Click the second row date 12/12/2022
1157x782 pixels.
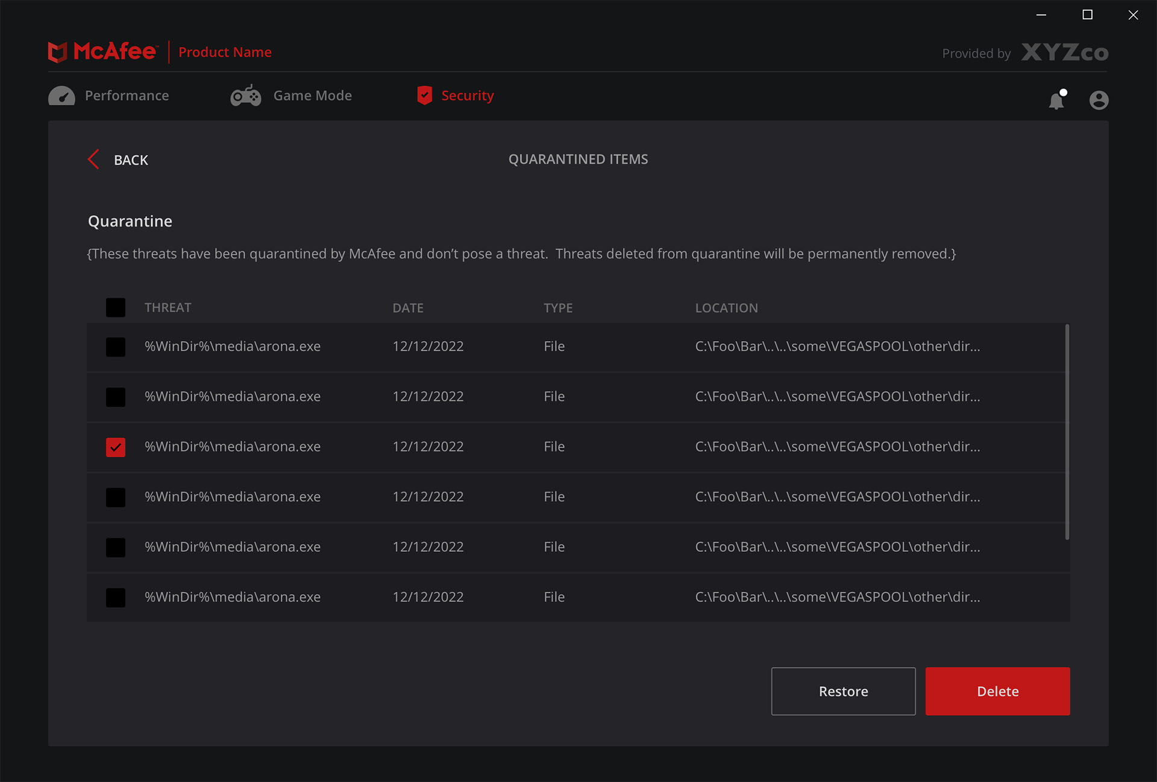pyautogui.click(x=428, y=396)
